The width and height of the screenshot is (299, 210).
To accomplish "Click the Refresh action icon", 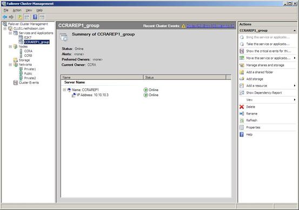I will [x=242, y=120].
